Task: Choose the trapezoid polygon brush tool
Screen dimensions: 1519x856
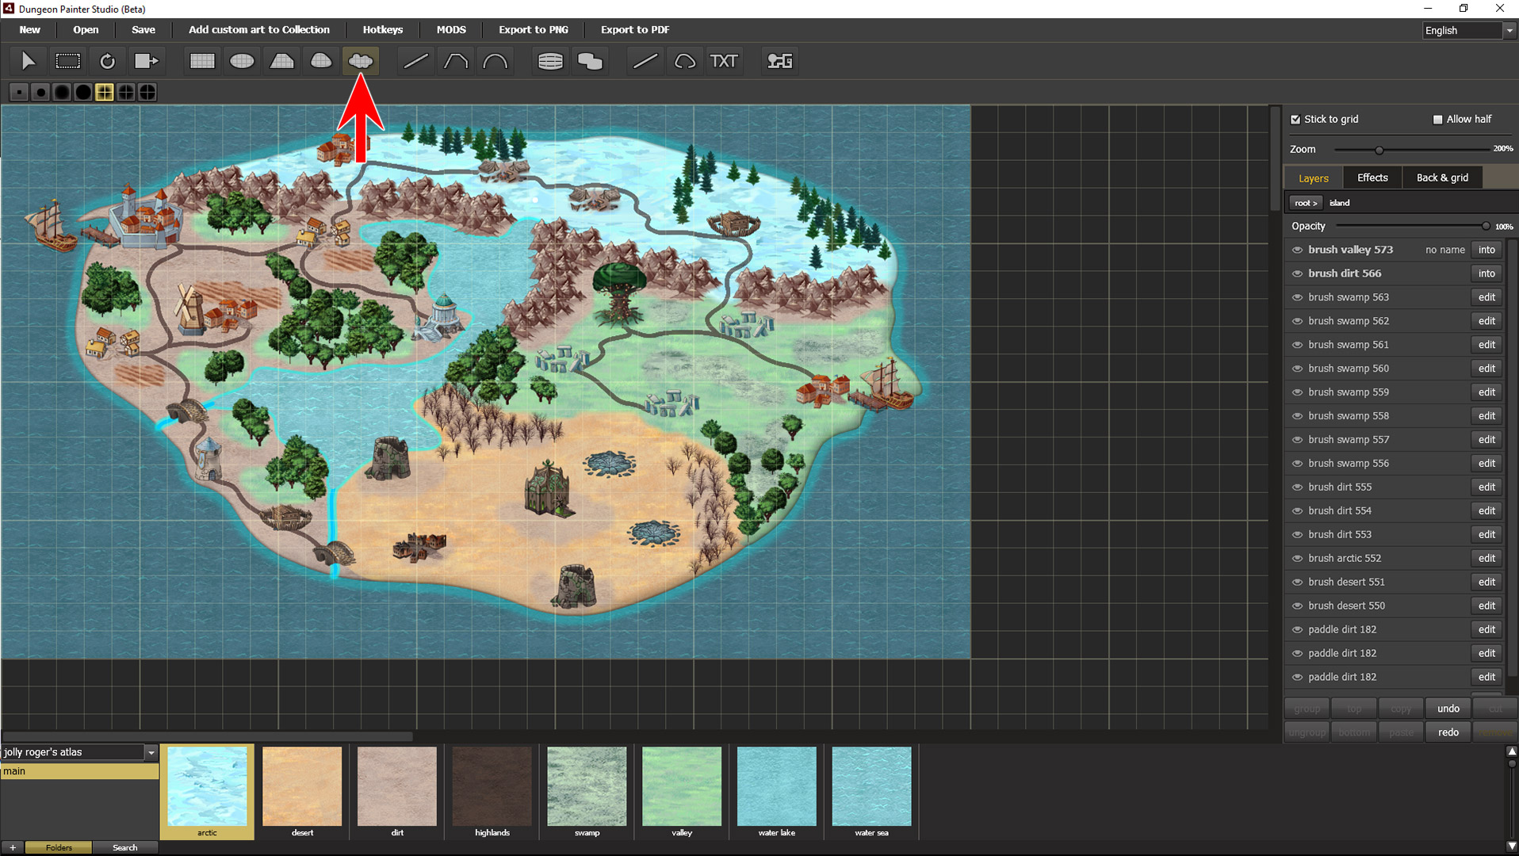Action: click(x=281, y=61)
